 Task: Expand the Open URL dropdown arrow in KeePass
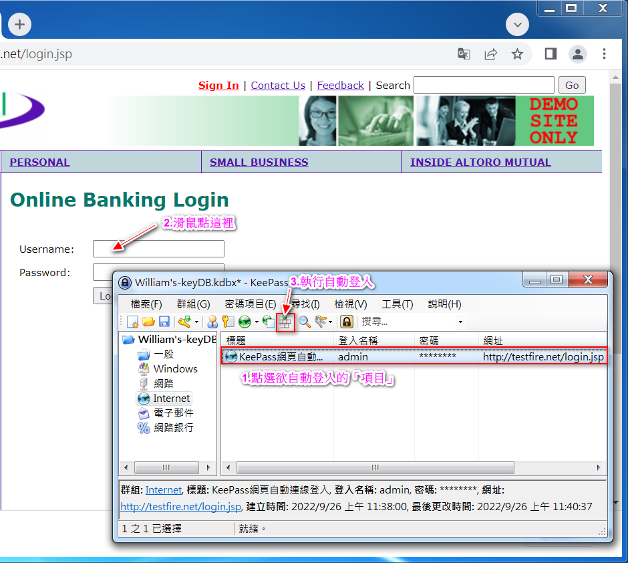(257, 322)
